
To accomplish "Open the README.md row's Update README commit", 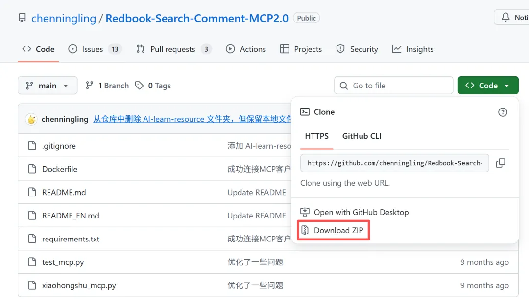I will click(x=256, y=192).
